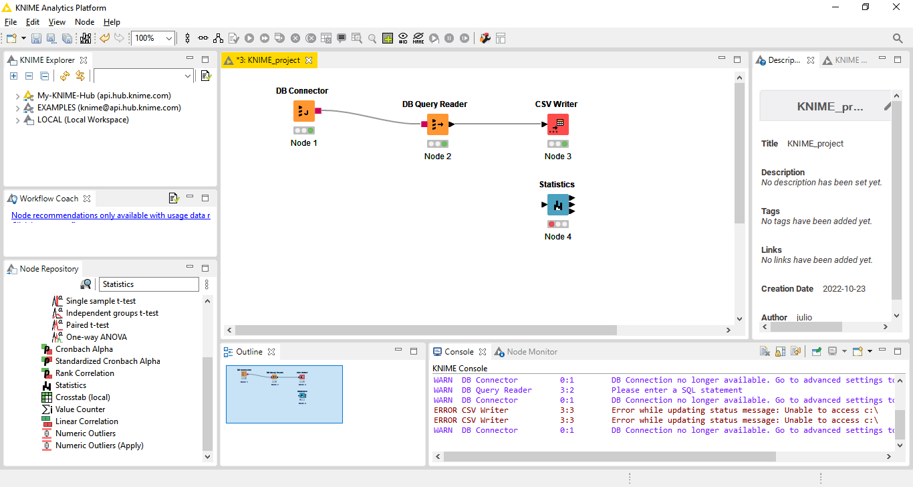Click the Clear Console icon
Image resolution: width=913 pixels, height=487 pixels.
click(765, 351)
